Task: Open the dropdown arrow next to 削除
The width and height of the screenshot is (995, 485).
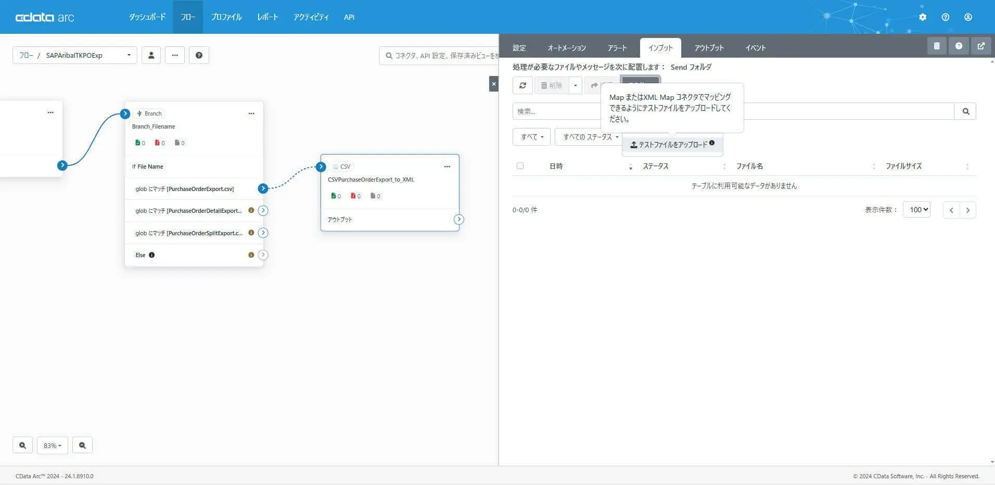Action: click(575, 85)
